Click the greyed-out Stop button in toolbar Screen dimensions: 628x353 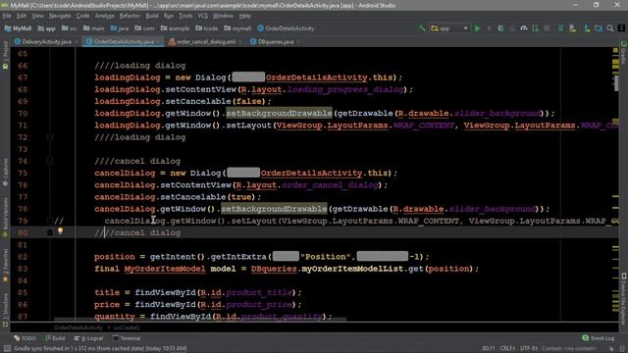547,28
